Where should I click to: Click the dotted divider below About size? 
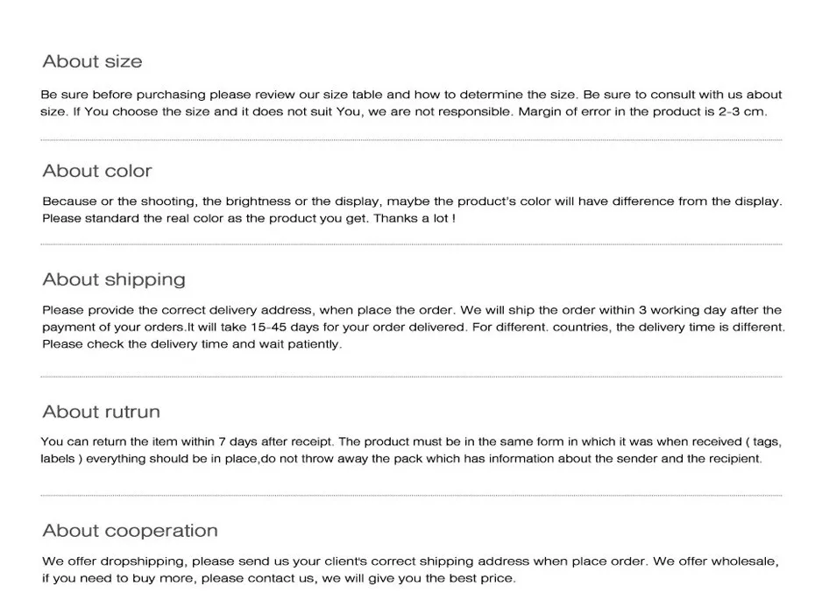[411, 140]
